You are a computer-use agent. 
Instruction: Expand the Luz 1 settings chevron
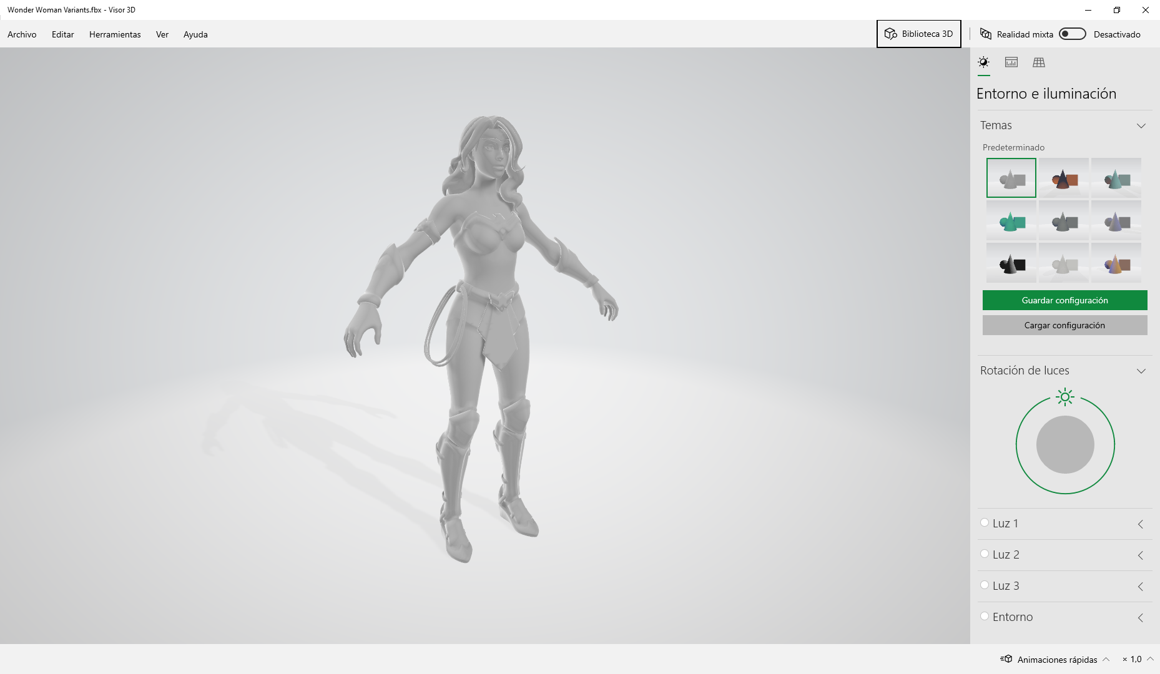pyautogui.click(x=1141, y=524)
